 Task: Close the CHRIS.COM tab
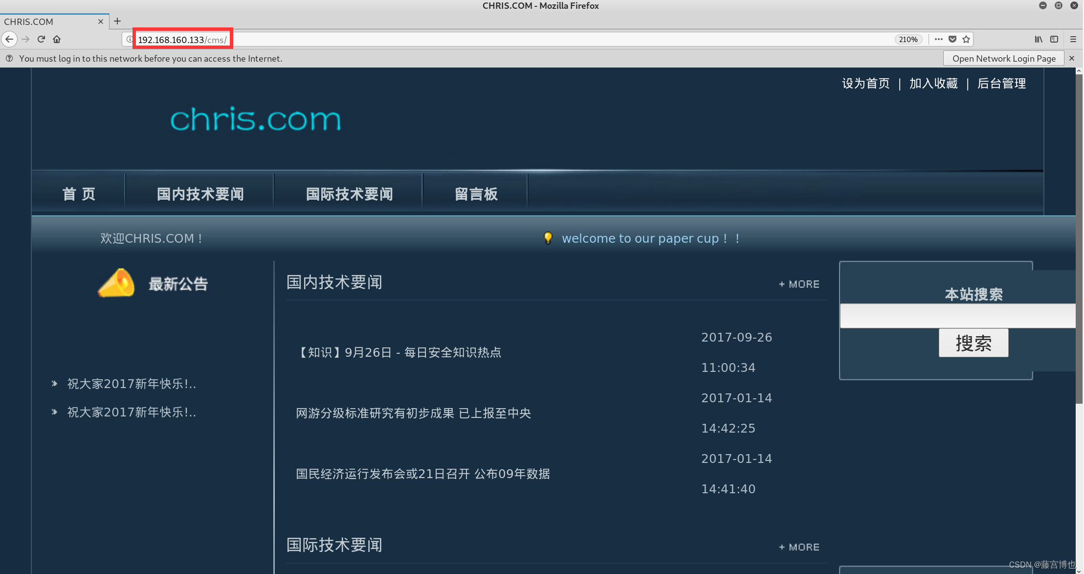pyautogui.click(x=100, y=22)
